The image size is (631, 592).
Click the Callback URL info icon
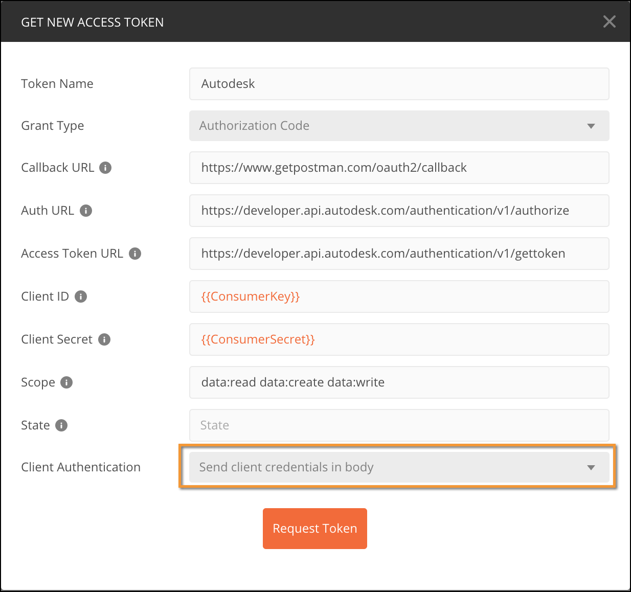pos(105,168)
